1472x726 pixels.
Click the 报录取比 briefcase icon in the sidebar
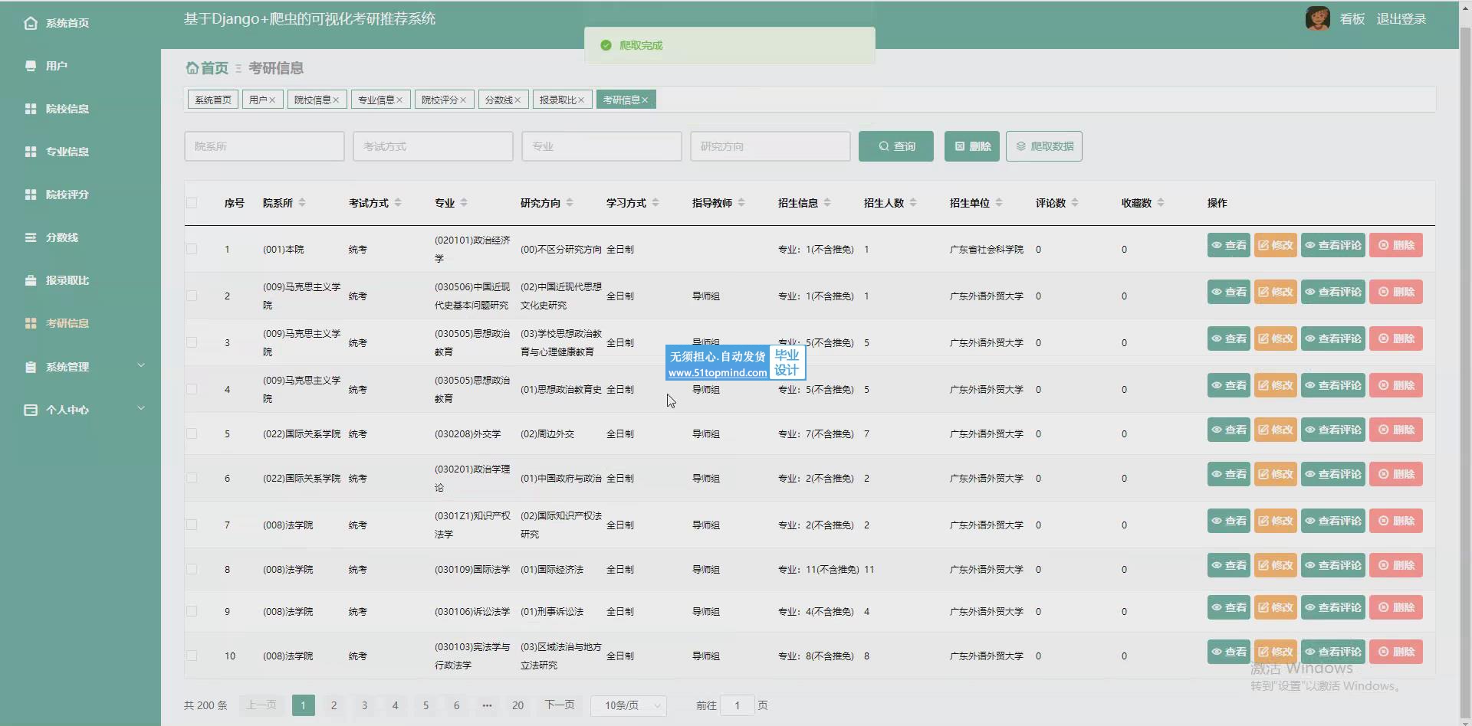[31, 280]
